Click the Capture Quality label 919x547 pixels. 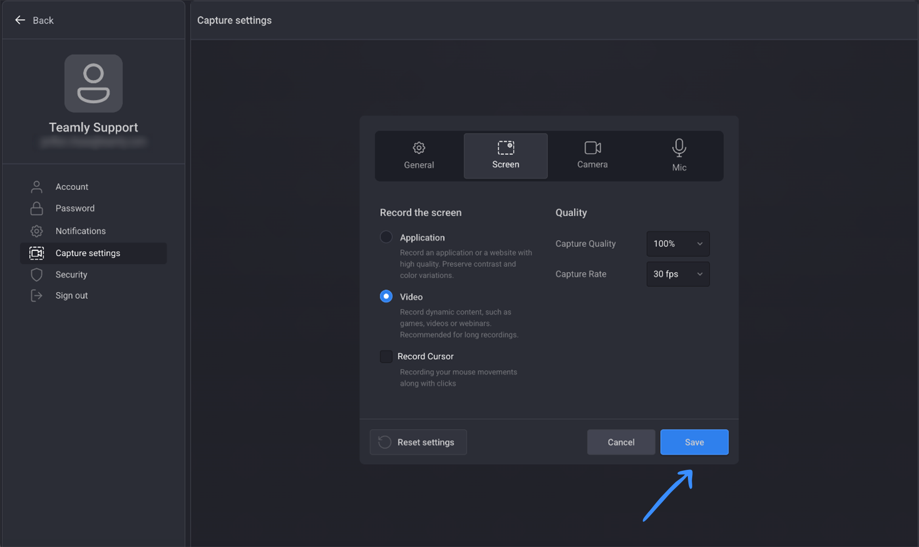(x=585, y=244)
